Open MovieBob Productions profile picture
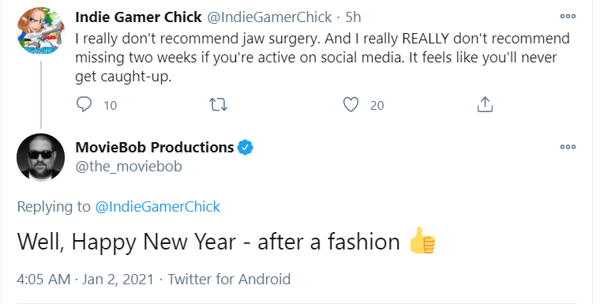The height and width of the screenshot is (304, 600). click(40, 157)
